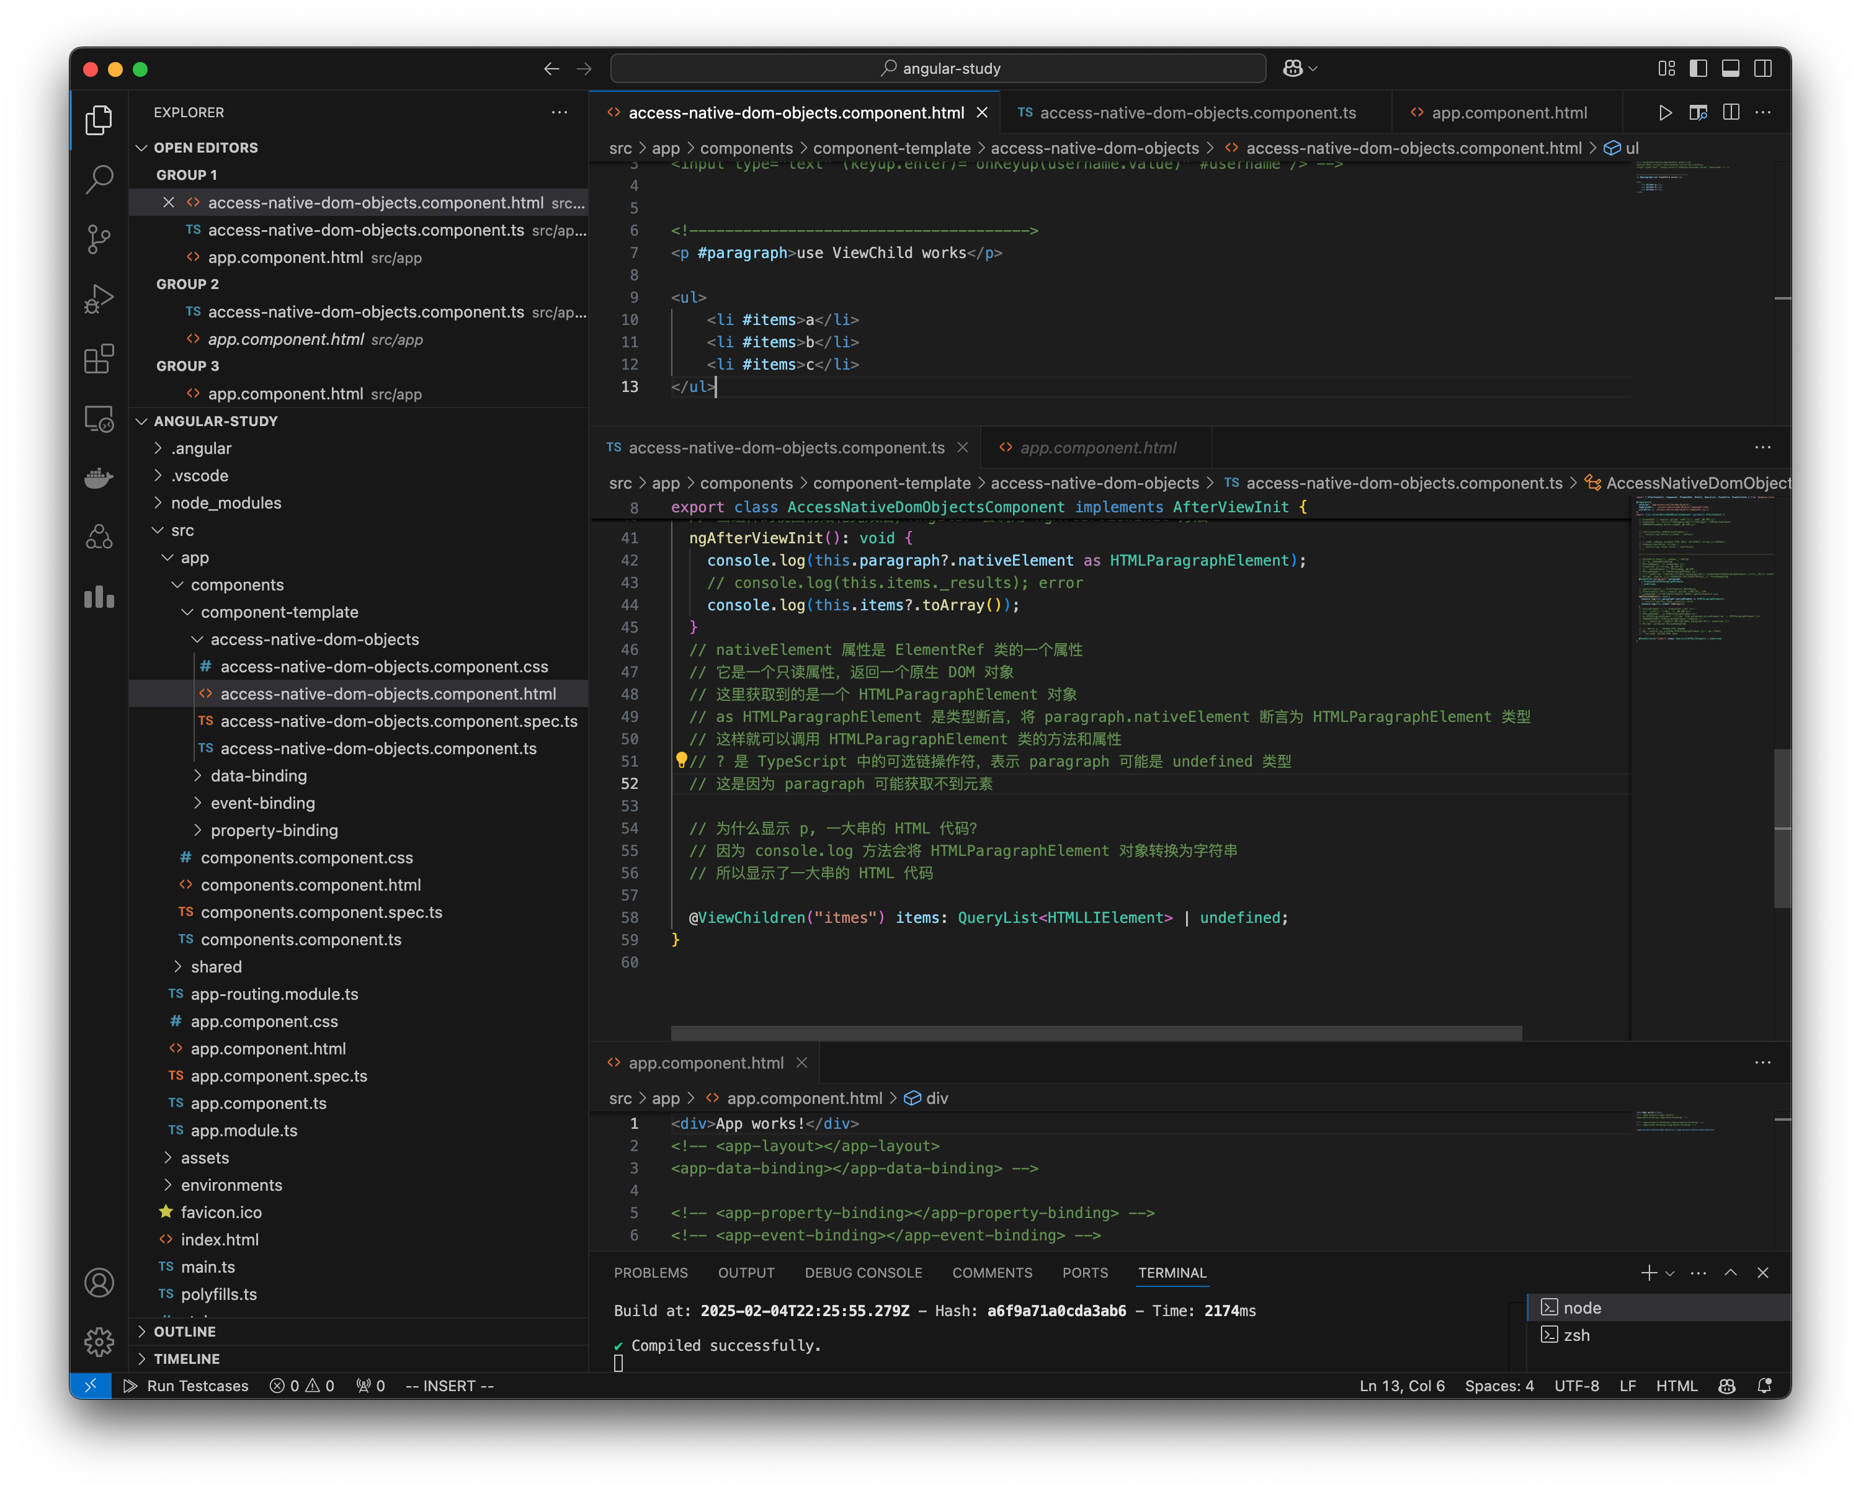Switch to the PROBLEMS tab
Image resolution: width=1861 pixels, height=1491 pixels.
pyautogui.click(x=651, y=1273)
